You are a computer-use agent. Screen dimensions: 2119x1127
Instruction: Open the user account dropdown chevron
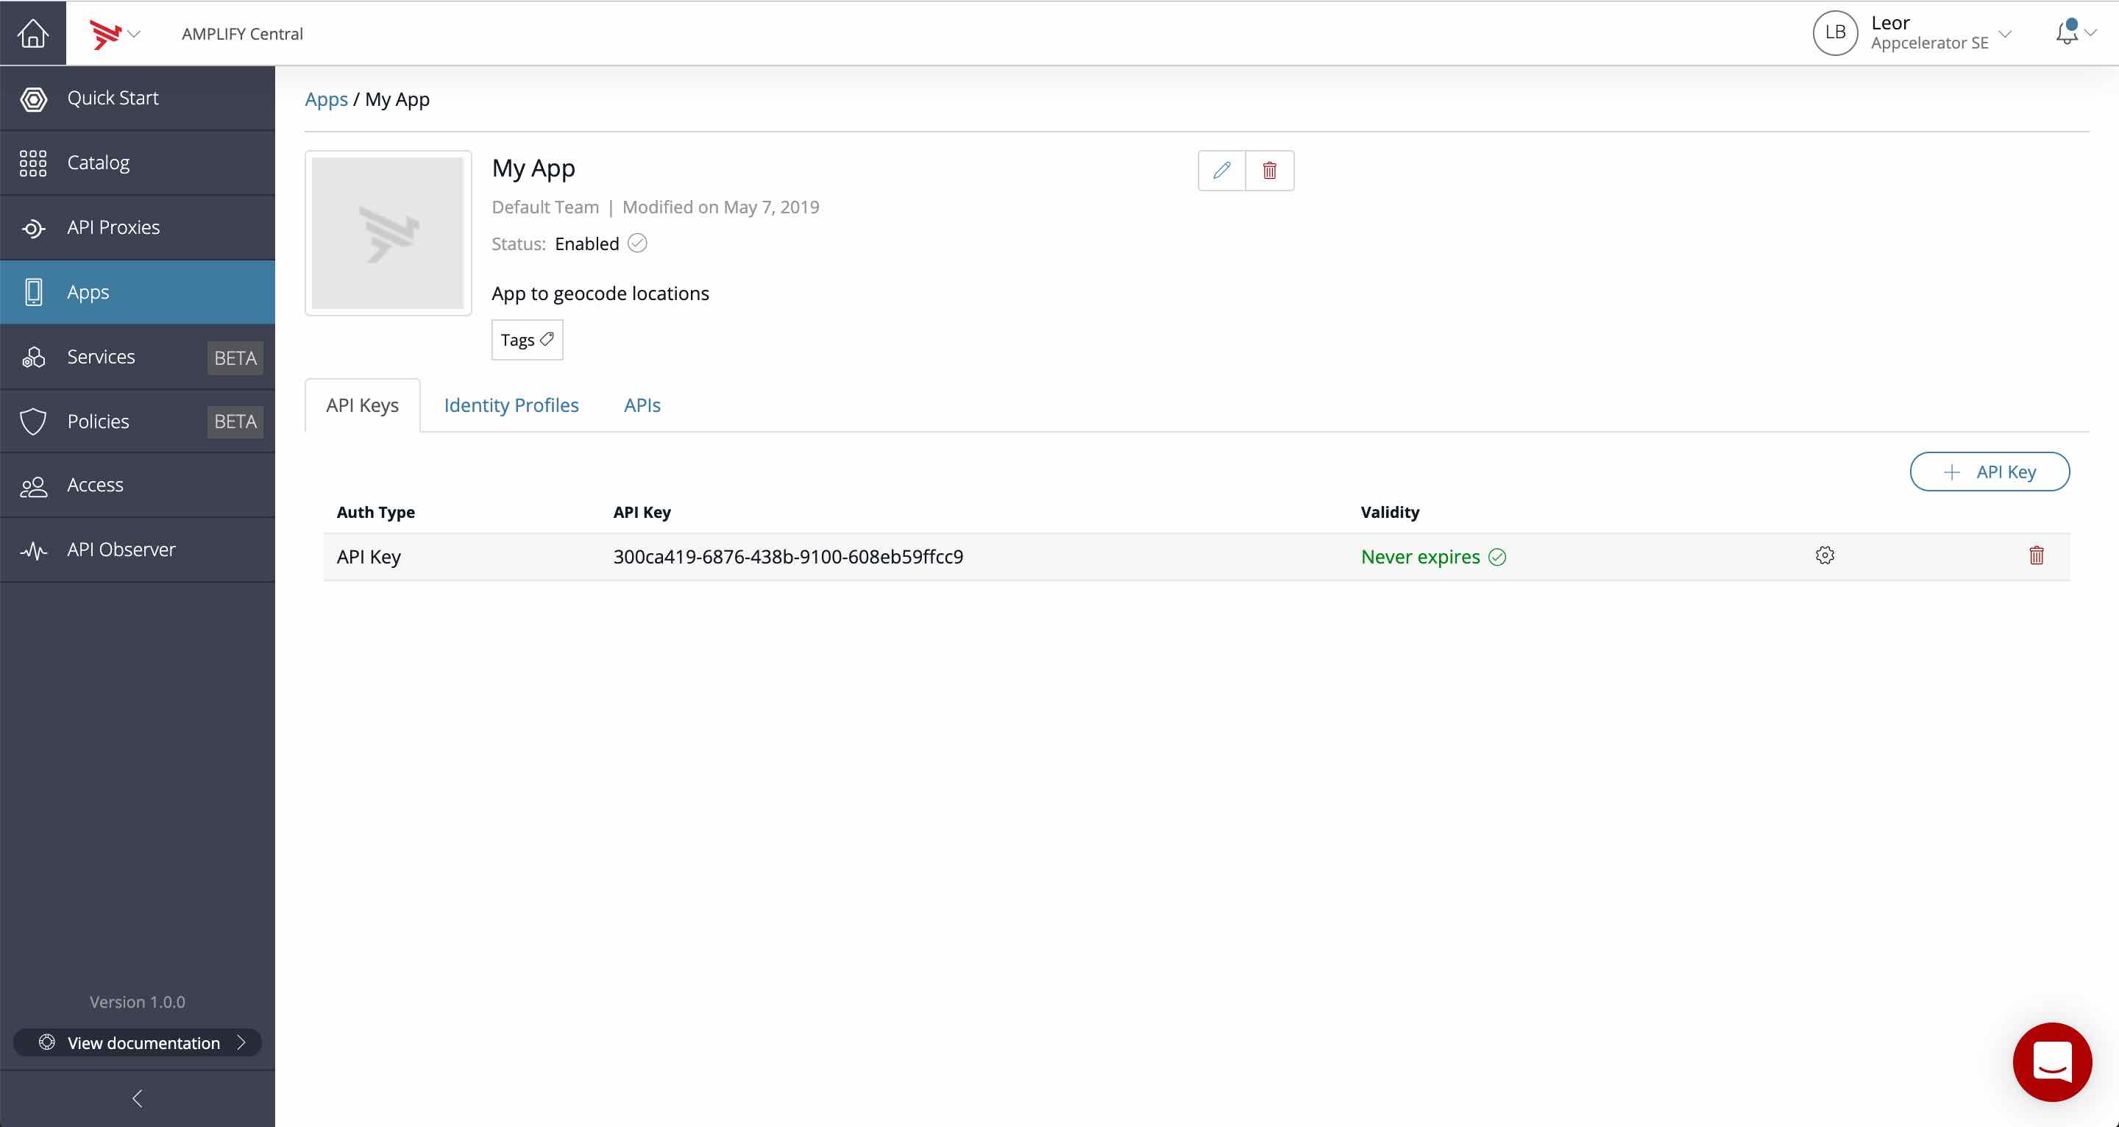pos(2006,34)
